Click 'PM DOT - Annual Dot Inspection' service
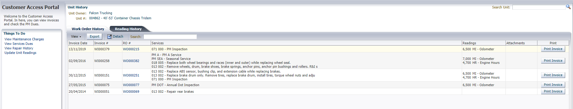Image resolution: width=573 pixels, height=109 pixels. pos(175,85)
